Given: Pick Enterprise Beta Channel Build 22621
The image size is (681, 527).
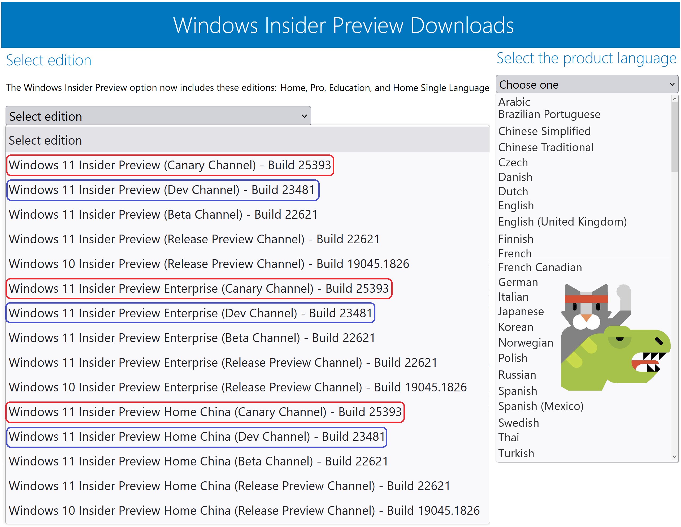Looking at the screenshot, I should (192, 338).
